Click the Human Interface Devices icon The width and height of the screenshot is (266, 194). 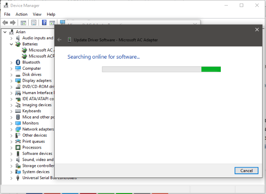click(x=18, y=93)
